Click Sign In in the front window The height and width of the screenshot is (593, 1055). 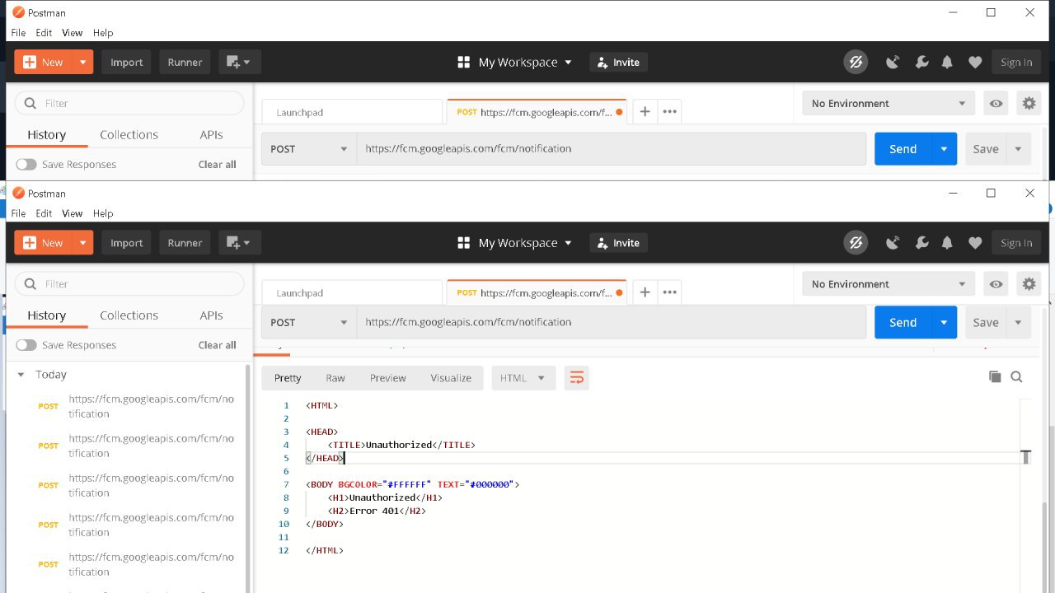(1016, 243)
